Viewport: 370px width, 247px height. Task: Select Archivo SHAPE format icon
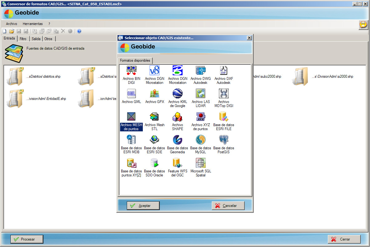177,117
